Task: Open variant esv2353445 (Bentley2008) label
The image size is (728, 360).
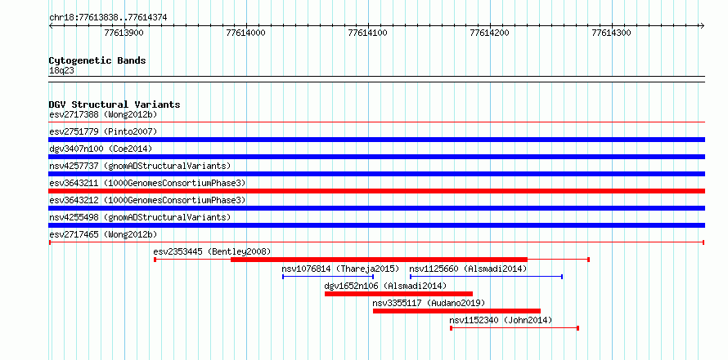Action: coord(212,252)
